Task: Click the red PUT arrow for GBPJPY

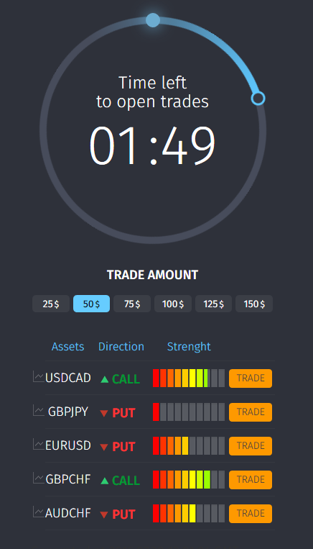Action: coord(104,414)
